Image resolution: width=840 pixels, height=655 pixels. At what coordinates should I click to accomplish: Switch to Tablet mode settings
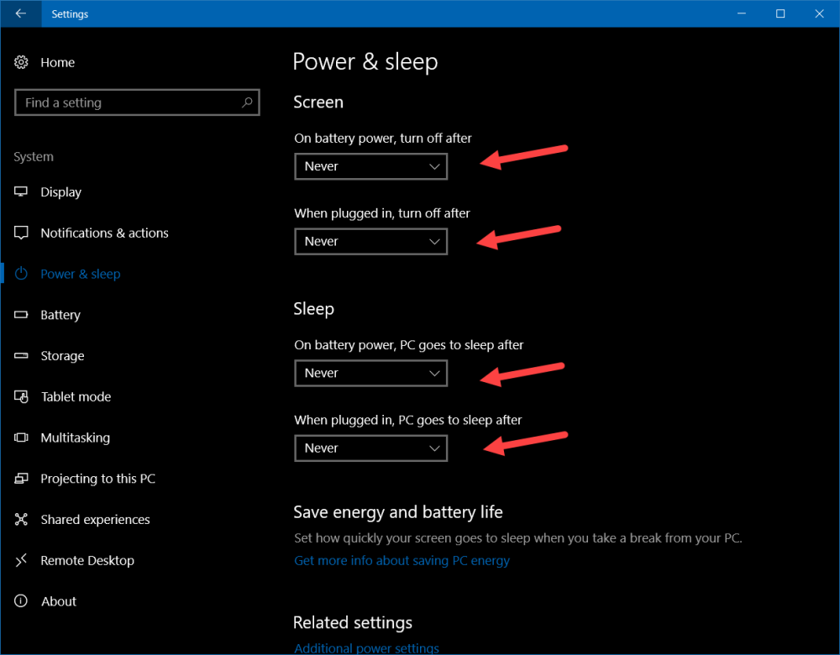(76, 396)
